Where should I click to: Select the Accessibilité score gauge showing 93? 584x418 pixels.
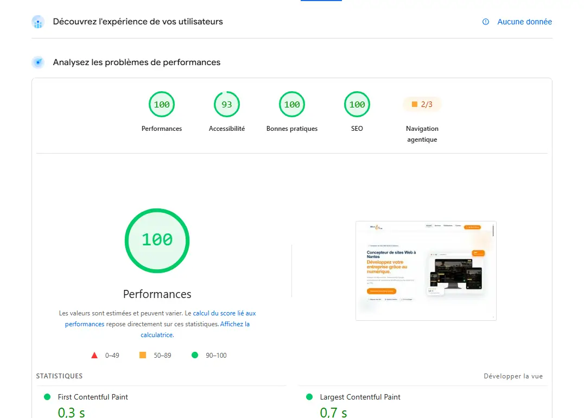[227, 104]
